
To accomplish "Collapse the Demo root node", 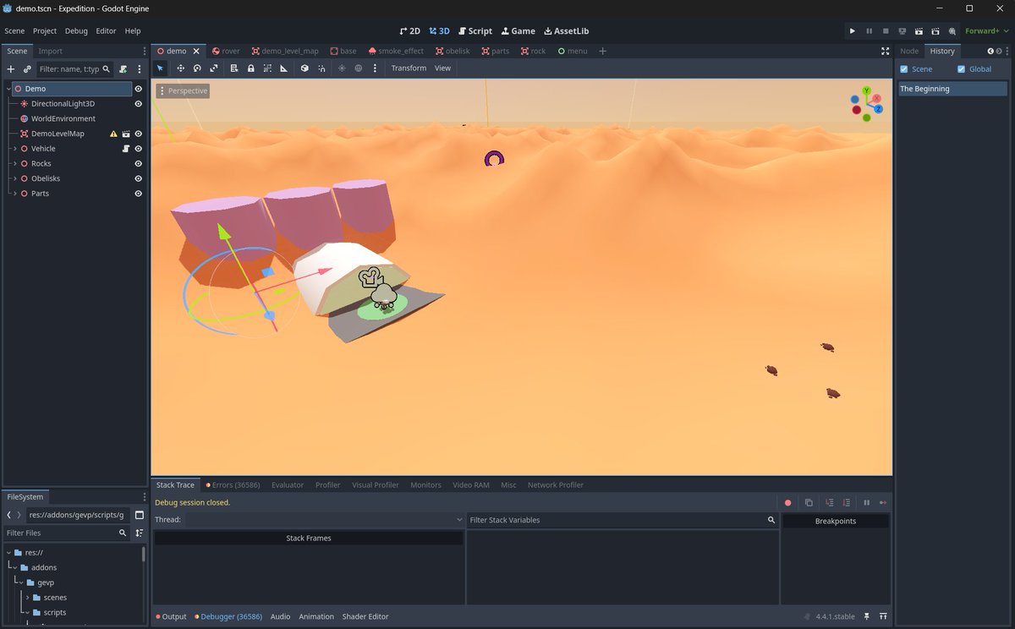I will pyautogui.click(x=8, y=89).
